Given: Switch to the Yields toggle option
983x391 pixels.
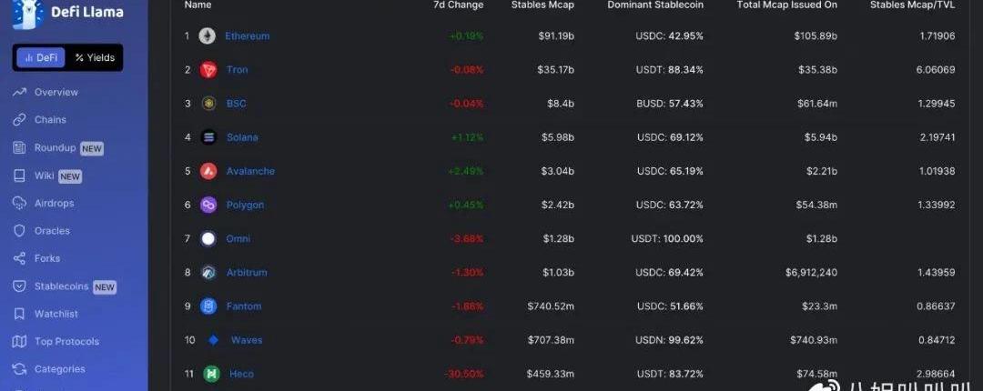Looking at the screenshot, I should coord(95,57).
